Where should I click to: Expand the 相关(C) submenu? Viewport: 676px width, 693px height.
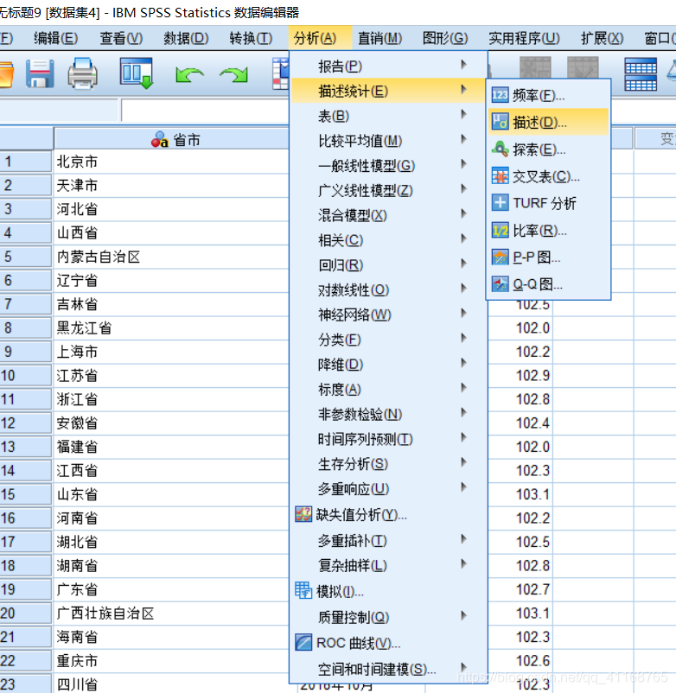click(389, 240)
